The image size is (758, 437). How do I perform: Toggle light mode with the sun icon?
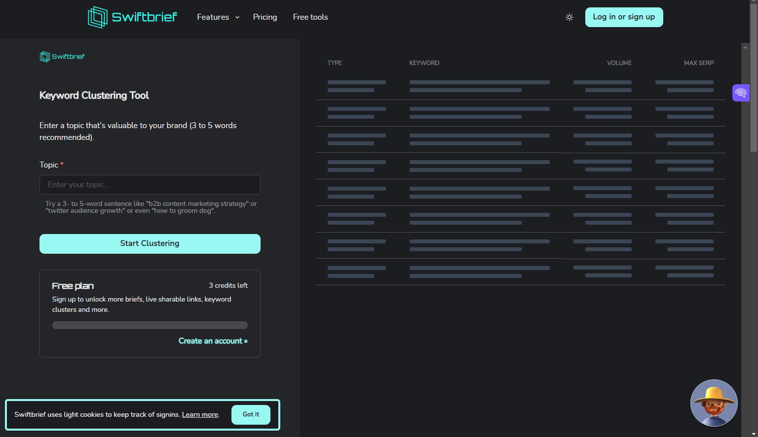[x=569, y=17]
